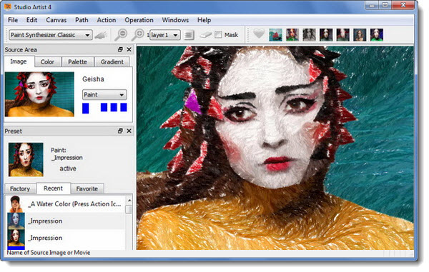Switch to the Image tab
Screen dimensions: 429x272
(x=19, y=61)
